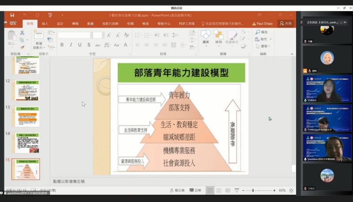Toggle Bold formatting

coord(62,45)
